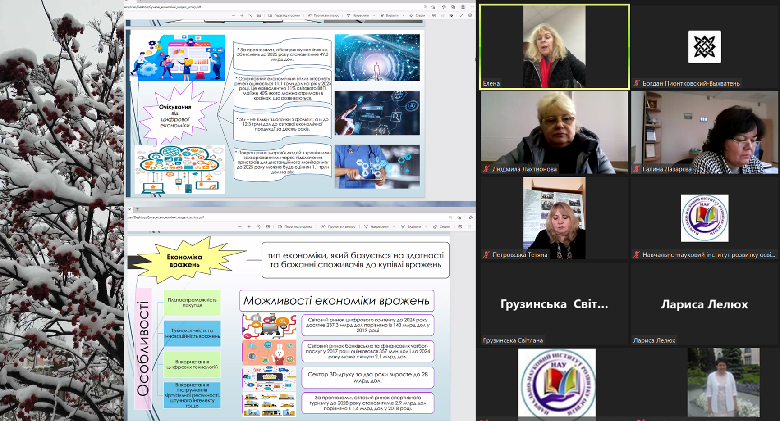Expand Накреслити dropdown arrow in lower toolbar

[394, 227]
